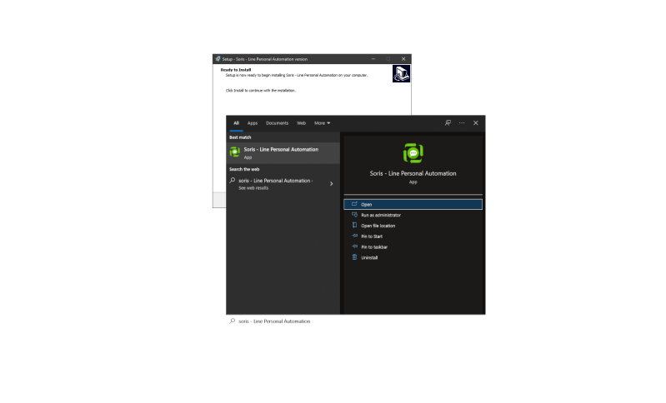Click the Open file location icon

tap(354, 226)
